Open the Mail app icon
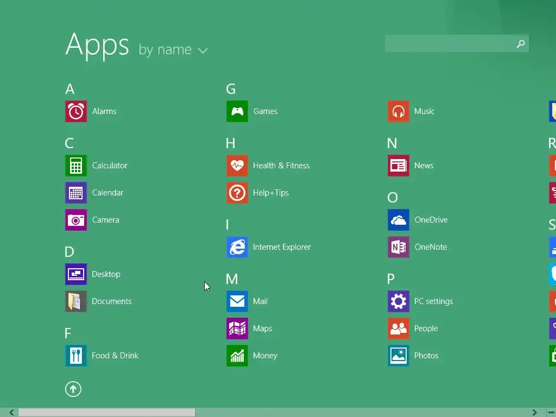Image resolution: width=556 pixels, height=417 pixels. 237,301
